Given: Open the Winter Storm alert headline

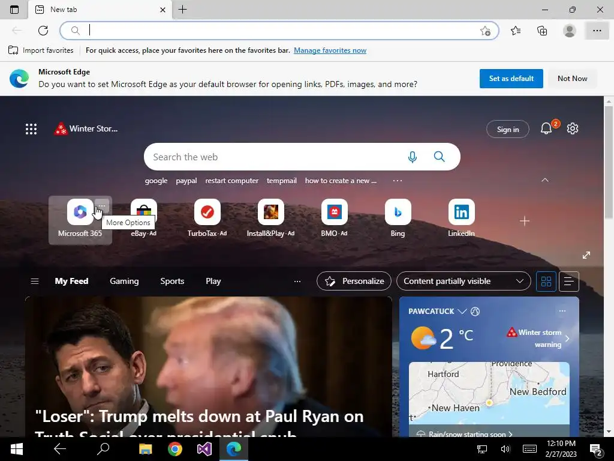Looking at the screenshot, I should (x=86, y=128).
